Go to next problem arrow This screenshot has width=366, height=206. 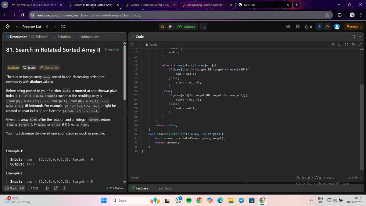point(55,27)
